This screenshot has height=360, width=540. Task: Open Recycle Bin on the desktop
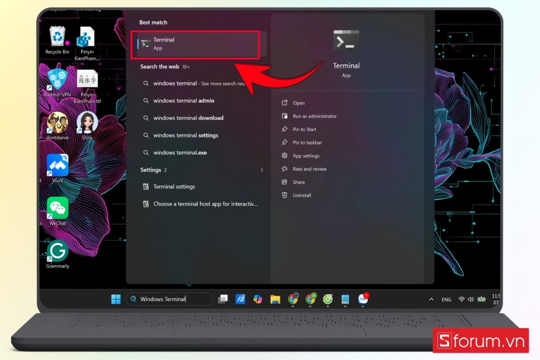[x=57, y=40]
